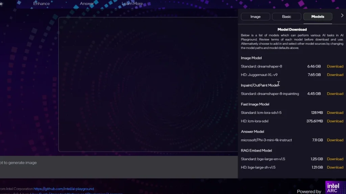Open the Answer mode in top navigation
Image resolution: width=346 pixels, height=194 pixels.
click(x=87, y=3)
